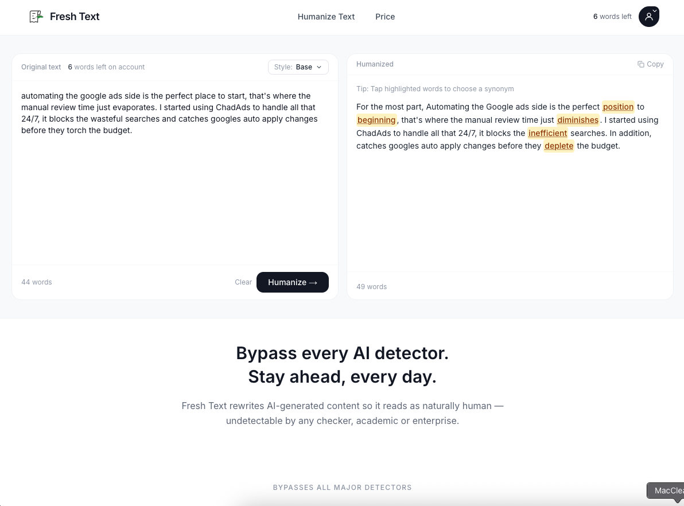The width and height of the screenshot is (684, 506).
Task: Tap highlighted word "inefficient"
Action: click(x=547, y=133)
